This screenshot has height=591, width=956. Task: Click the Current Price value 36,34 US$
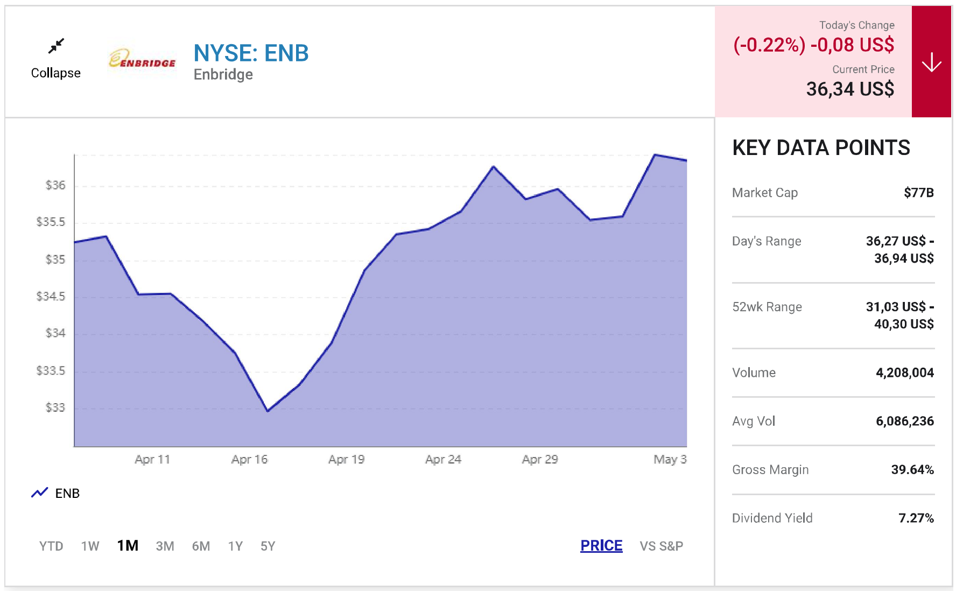click(x=850, y=89)
